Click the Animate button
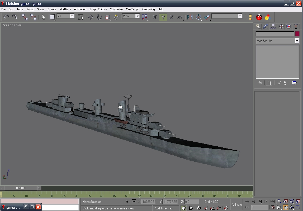The height and width of the screenshot is (211, 303). 236,205
